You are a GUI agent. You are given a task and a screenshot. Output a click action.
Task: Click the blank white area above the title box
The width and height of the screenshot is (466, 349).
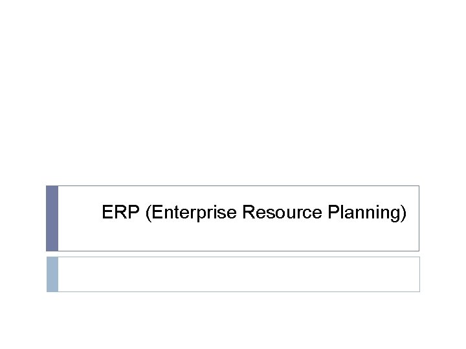(233, 97)
